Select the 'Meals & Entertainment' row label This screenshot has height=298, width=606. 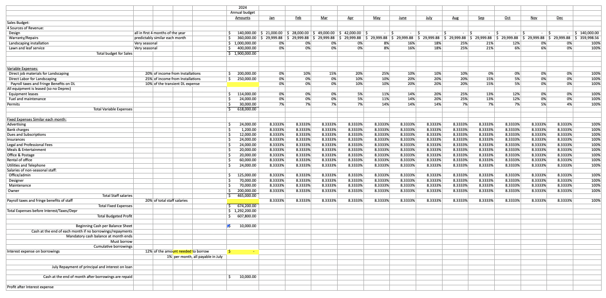point(26,150)
